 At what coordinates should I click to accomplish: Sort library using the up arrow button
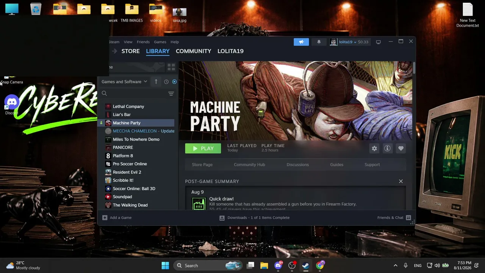(156, 82)
